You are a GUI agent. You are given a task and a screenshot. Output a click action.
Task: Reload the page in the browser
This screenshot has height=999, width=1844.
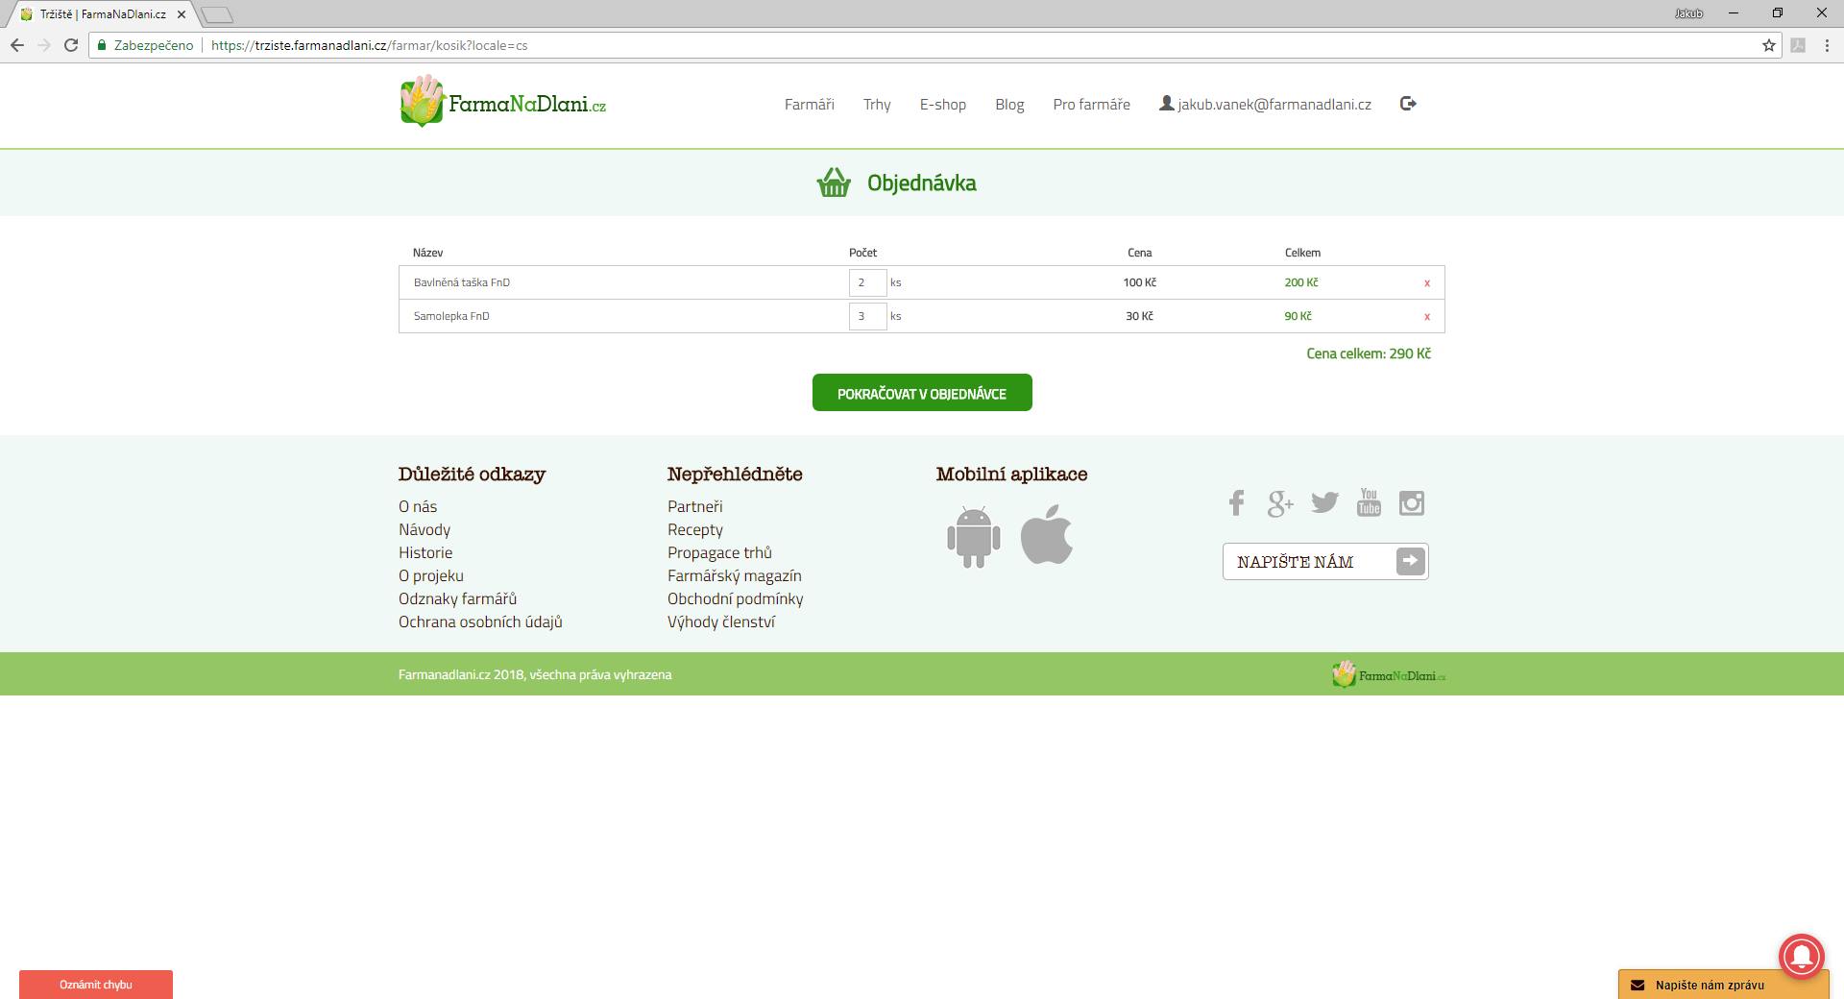click(x=71, y=45)
